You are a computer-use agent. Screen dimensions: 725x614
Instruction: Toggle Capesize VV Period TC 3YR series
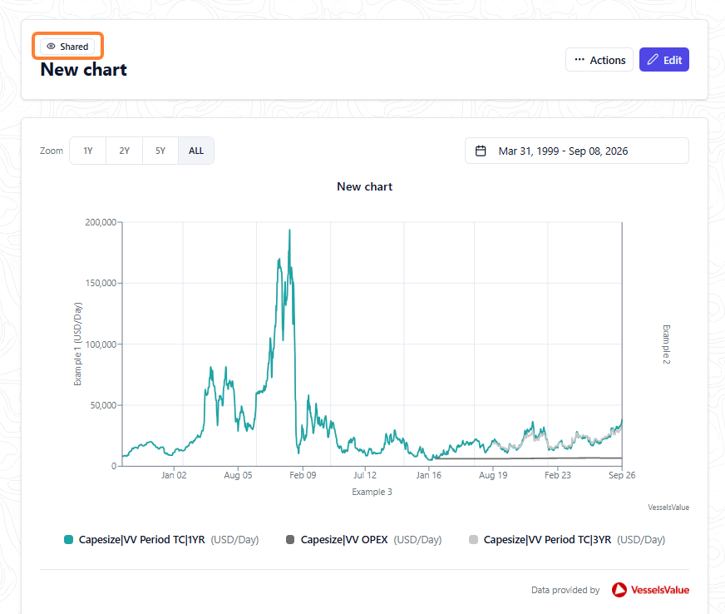coord(567,539)
